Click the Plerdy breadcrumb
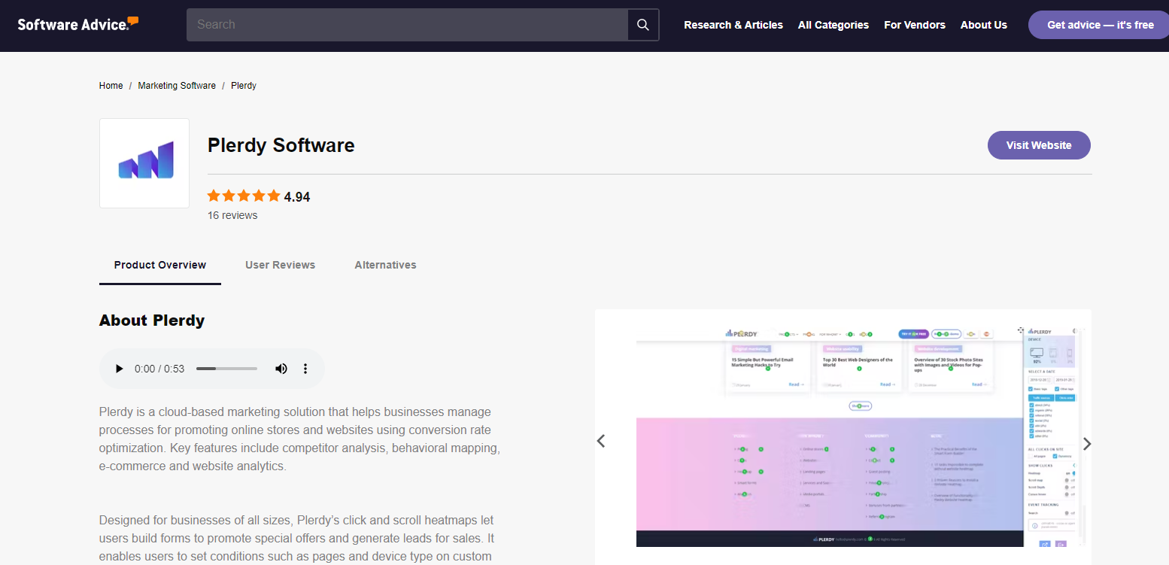The height and width of the screenshot is (565, 1169). (x=244, y=86)
